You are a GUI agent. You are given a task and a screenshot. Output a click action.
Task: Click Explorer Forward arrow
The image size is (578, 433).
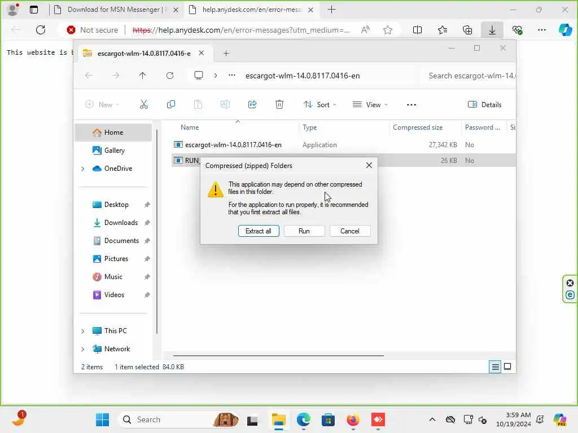click(x=116, y=76)
